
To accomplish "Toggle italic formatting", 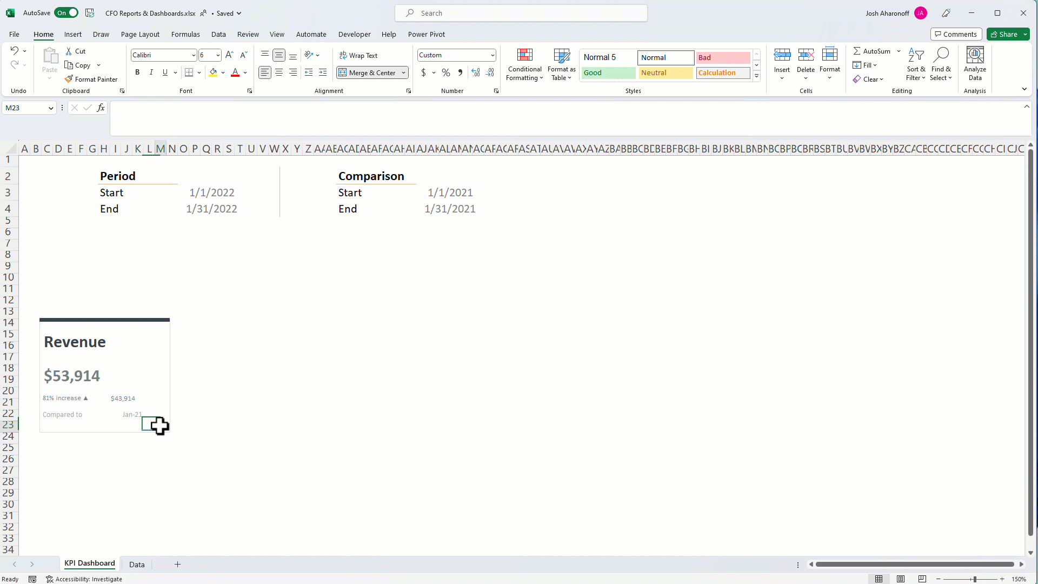I will (x=151, y=72).
